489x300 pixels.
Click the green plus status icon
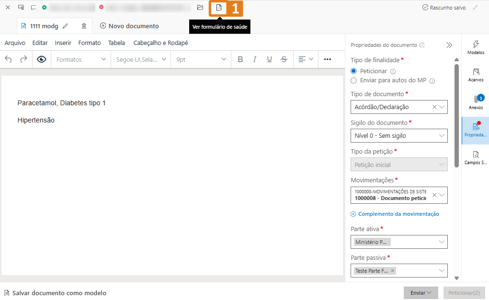[44, 7]
